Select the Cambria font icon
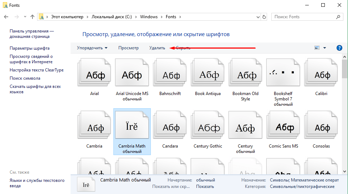 pyautogui.click(x=94, y=125)
